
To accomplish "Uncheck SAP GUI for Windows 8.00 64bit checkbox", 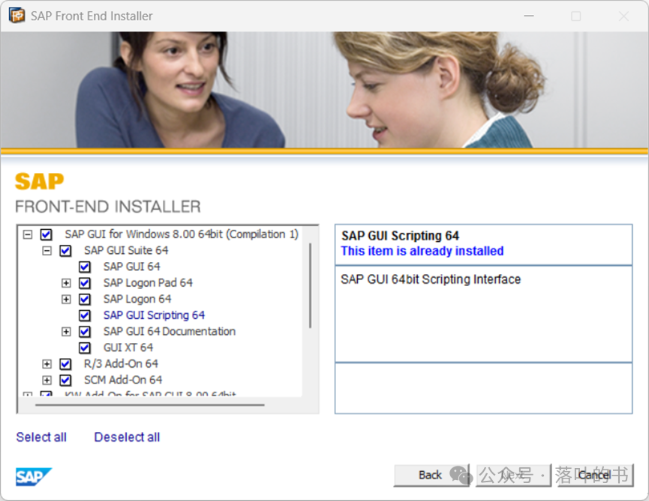I will coord(46,234).
